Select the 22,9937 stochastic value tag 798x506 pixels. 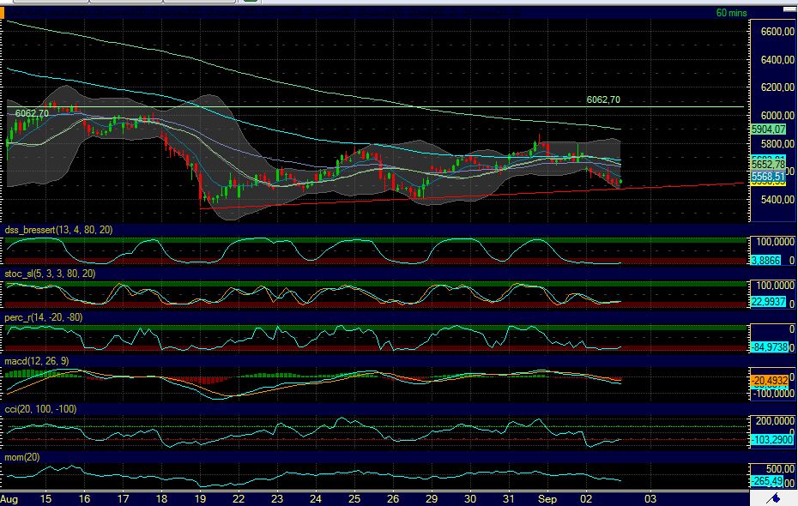click(x=767, y=301)
